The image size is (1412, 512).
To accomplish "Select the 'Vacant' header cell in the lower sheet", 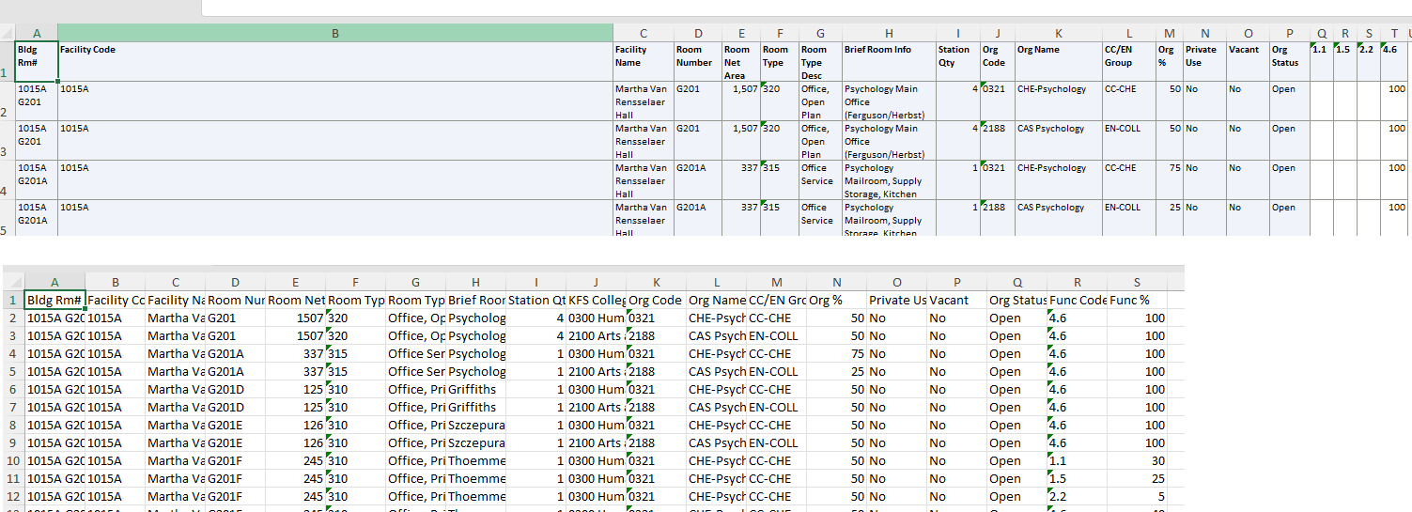I will [x=956, y=301].
